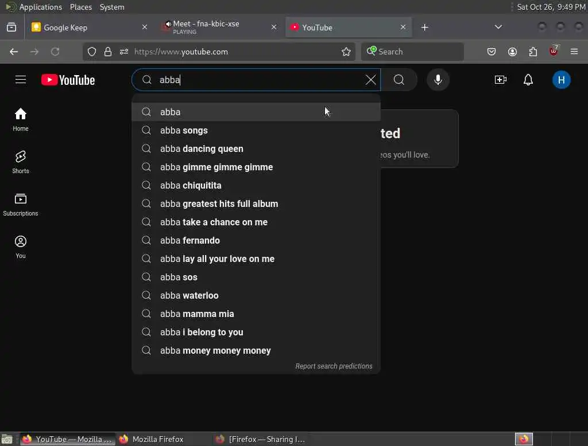Click the Firefox address bar URL
The width and height of the screenshot is (588, 446).
click(181, 52)
